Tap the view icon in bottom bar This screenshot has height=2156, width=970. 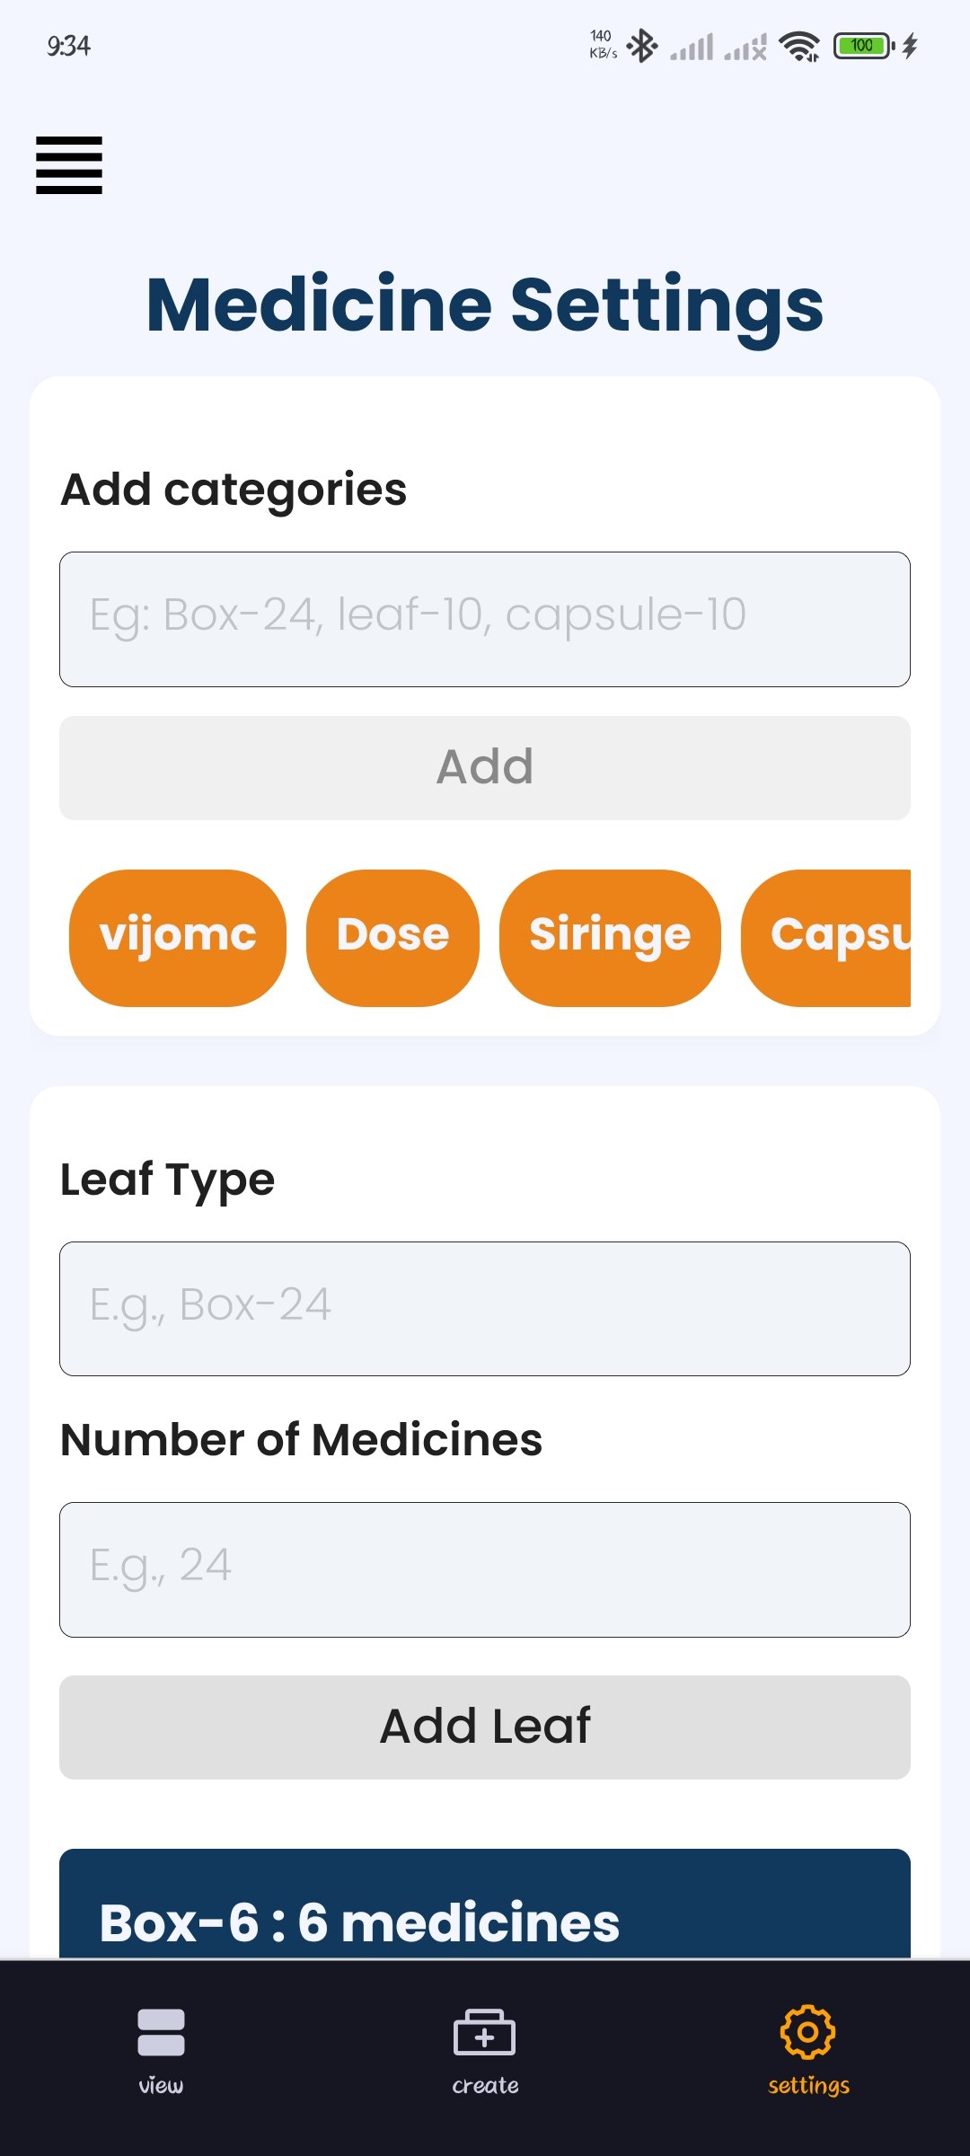click(x=161, y=2033)
